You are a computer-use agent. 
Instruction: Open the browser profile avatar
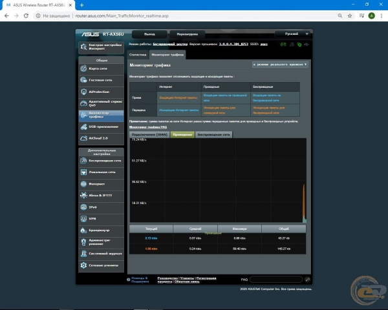pos(371,15)
